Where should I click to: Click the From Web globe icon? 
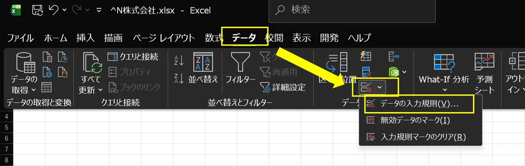pos(47,72)
